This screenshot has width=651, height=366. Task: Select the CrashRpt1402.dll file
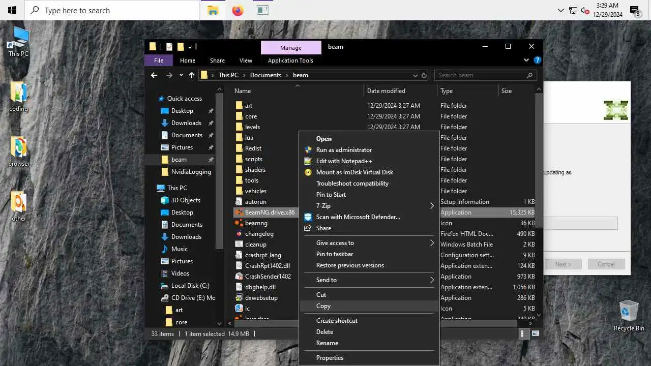tap(267, 266)
